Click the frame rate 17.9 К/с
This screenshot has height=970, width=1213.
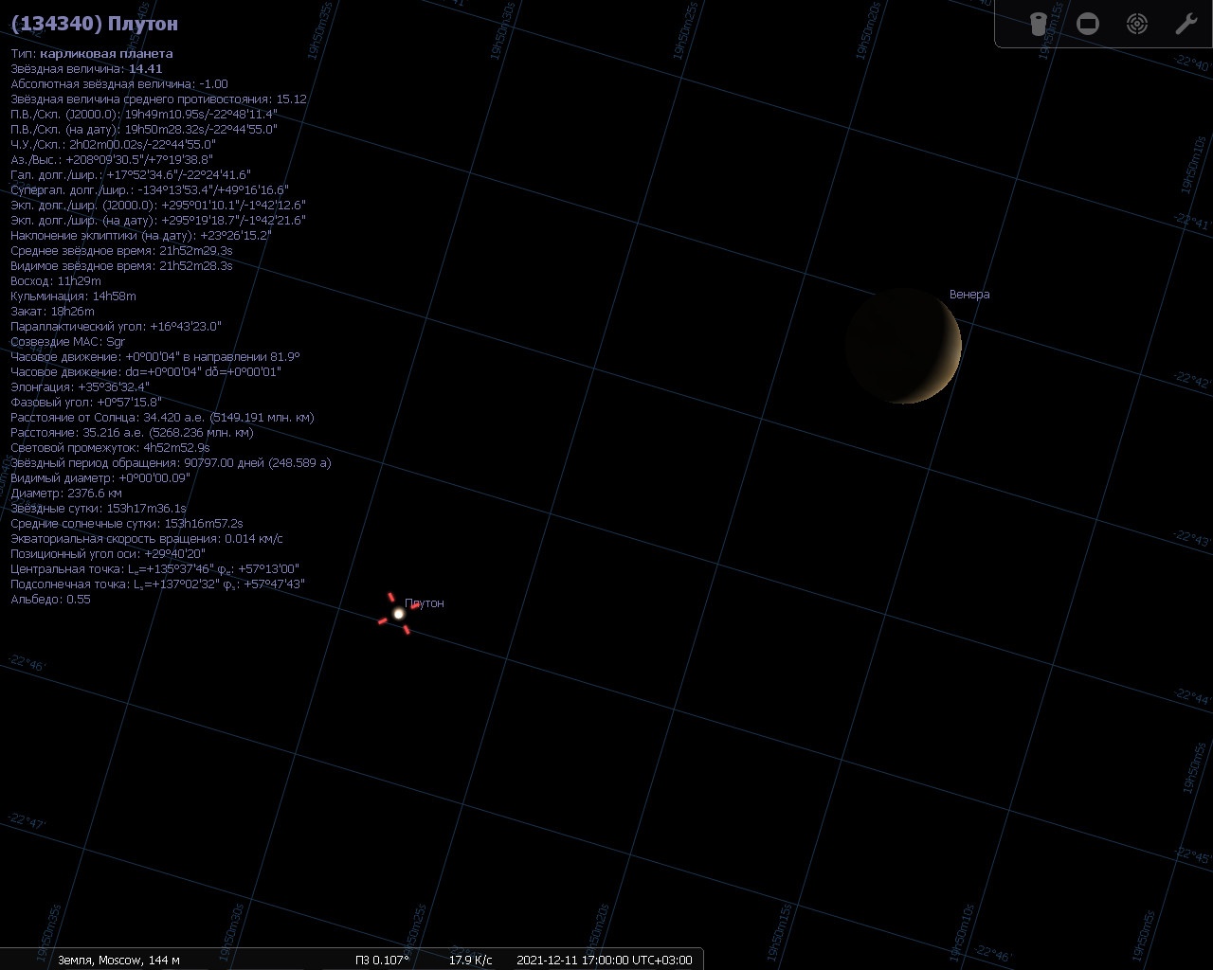click(x=470, y=960)
